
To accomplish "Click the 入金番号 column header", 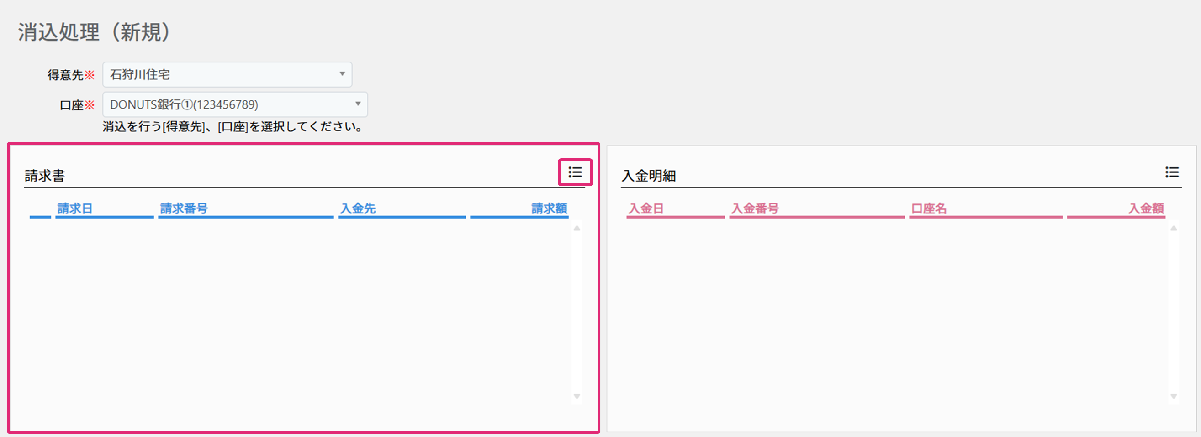I will (755, 208).
